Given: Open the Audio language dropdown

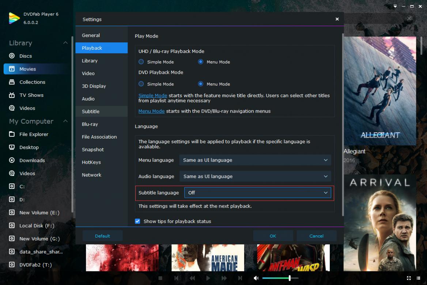Looking at the screenshot, I should coord(255,176).
